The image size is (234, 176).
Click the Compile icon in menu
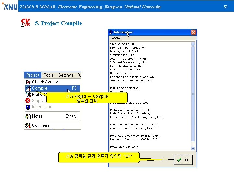pos(28,88)
